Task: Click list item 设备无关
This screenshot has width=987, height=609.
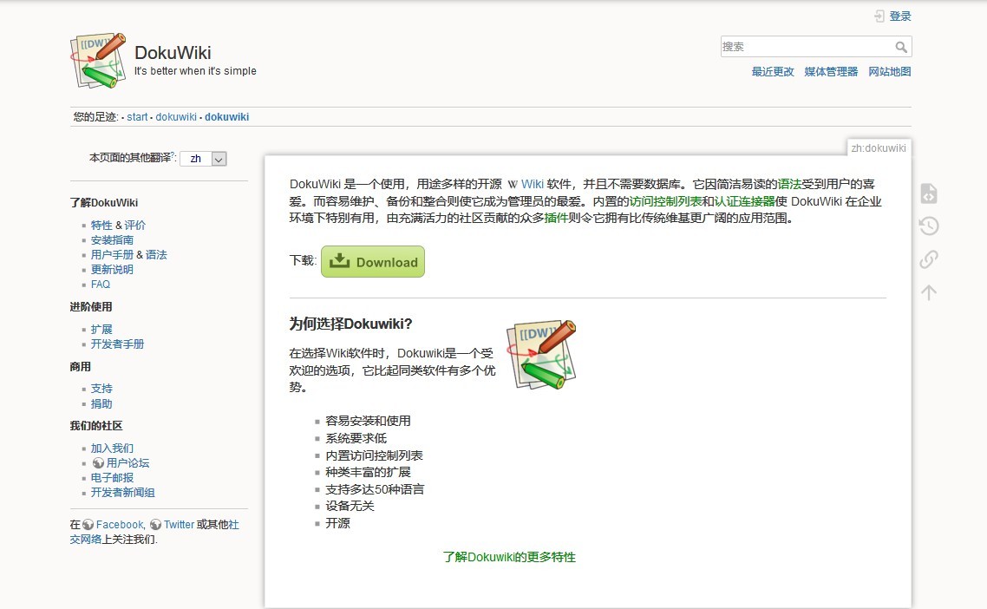Action: (x=350, y=507)
